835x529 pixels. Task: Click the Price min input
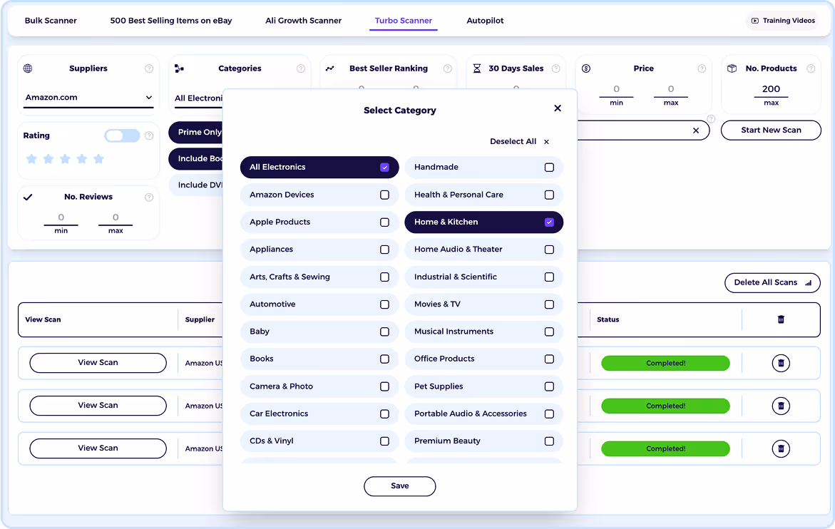pos(616,89)
